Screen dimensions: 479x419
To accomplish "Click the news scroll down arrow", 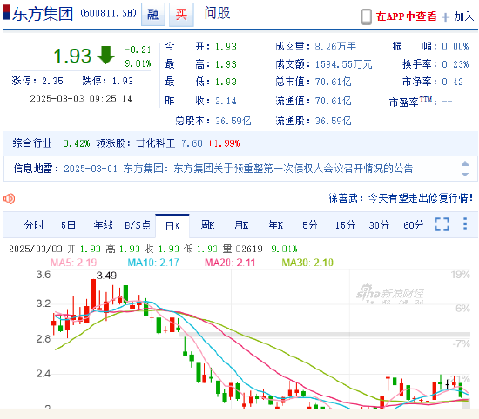I will click(x=465, y=175).
